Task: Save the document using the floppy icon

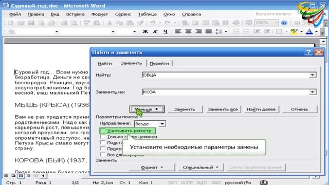Action: [31, 23]
